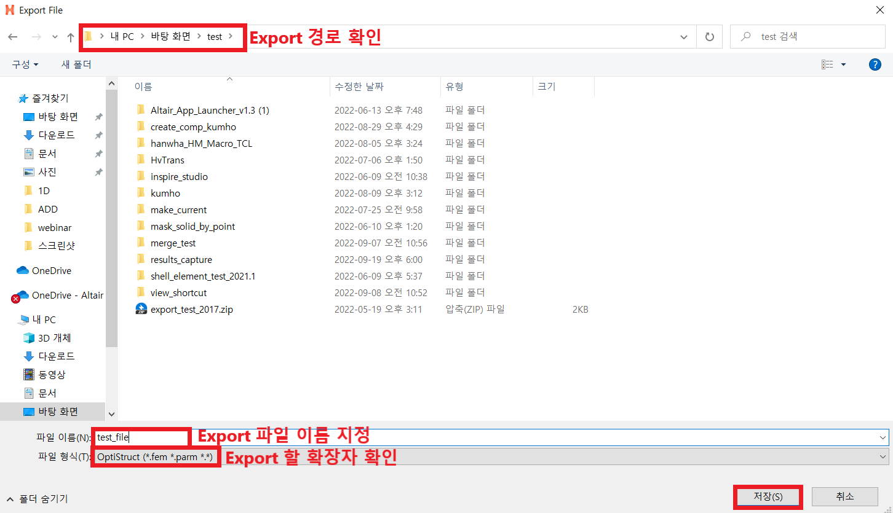Select the shell_element_test_2021.1 folder
This screenshot has width=893, height=513.
coord(203,276)
